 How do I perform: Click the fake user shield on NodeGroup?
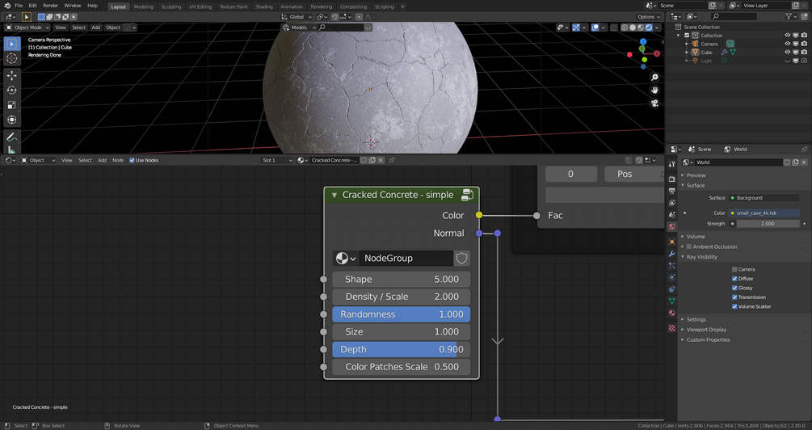click(461, 259)
